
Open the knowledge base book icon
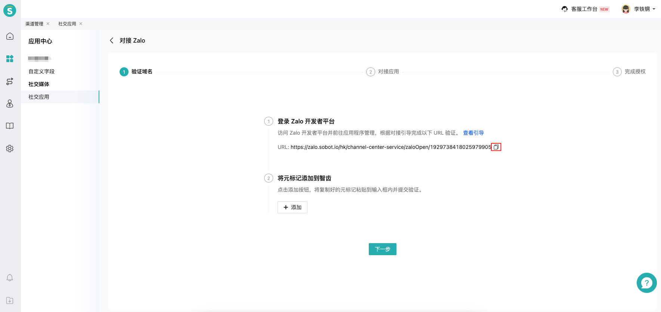click(10, 126)
